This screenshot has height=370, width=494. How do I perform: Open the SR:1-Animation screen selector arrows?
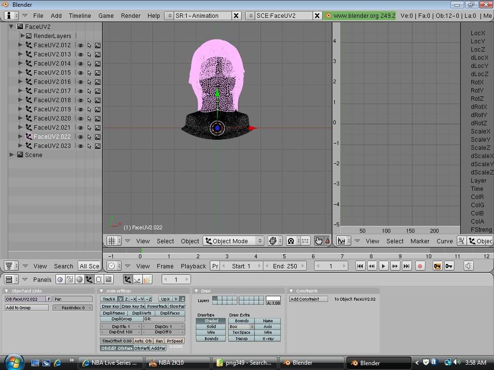[169, 15]
